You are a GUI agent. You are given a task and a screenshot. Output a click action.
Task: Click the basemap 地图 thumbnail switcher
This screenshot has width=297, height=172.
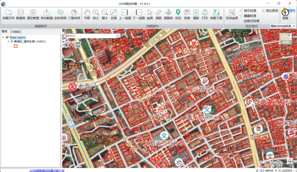286,39
